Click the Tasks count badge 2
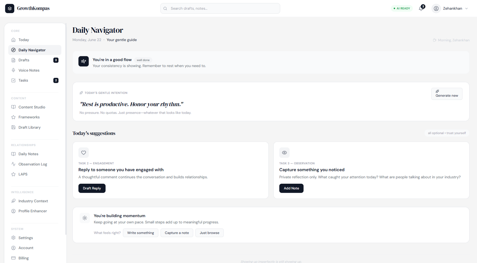 [56, 80]
